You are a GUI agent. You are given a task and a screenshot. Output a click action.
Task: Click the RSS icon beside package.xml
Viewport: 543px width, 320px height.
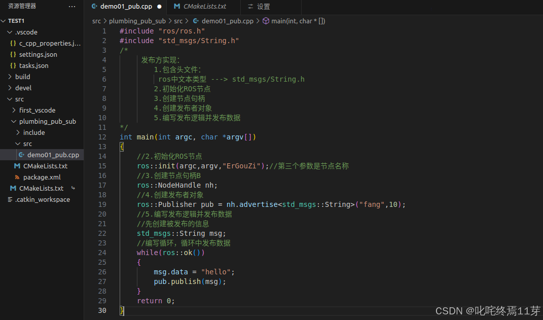[17, 177]
